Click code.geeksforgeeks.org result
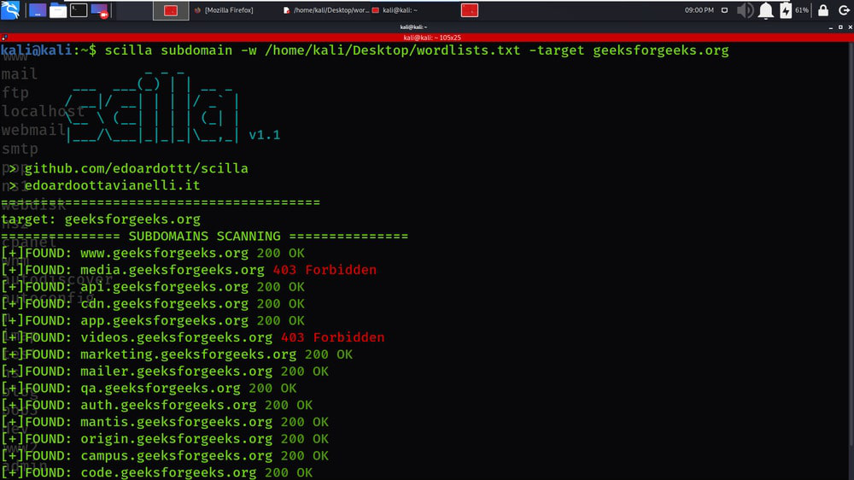The height and width of the screenshot is (480, 854). point(168,472)
